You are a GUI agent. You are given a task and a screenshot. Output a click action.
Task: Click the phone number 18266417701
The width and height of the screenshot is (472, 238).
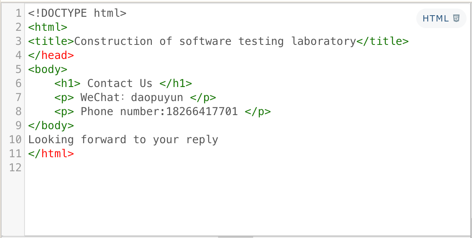click(202, 112)
